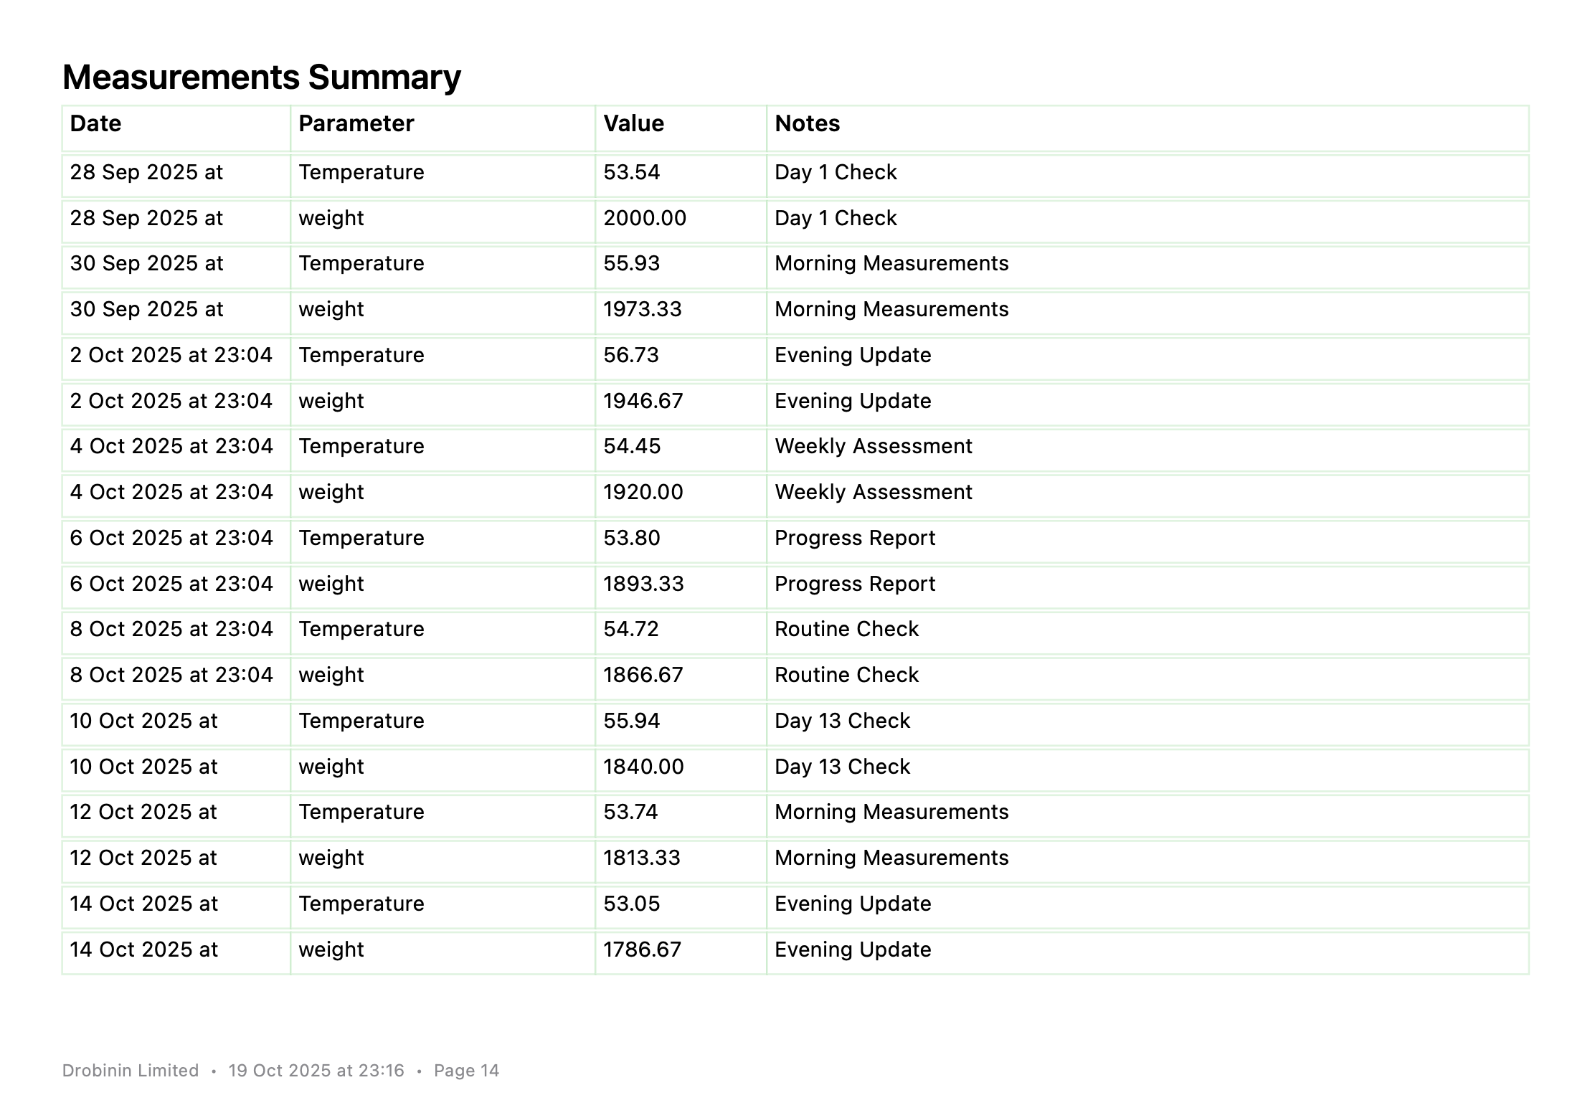The width and height of the screenshot is (1585, 1113).
Task: Click the Day 13 Check note for 1840.00
Action: click(842, 767)
